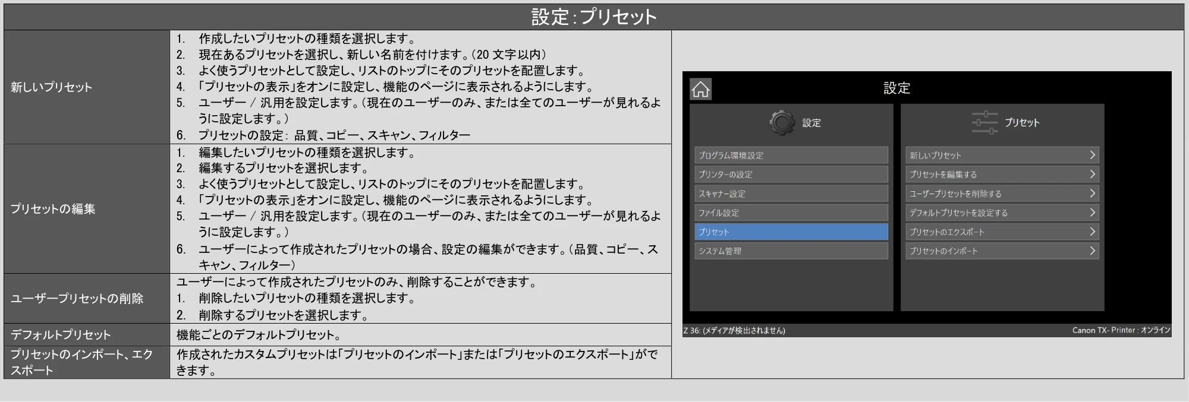
Task: Choose ユーザープリセットを削除する option
Action: (1002, 194)
